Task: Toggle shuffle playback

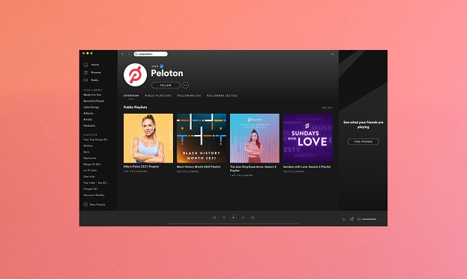Action: [214, 218]
